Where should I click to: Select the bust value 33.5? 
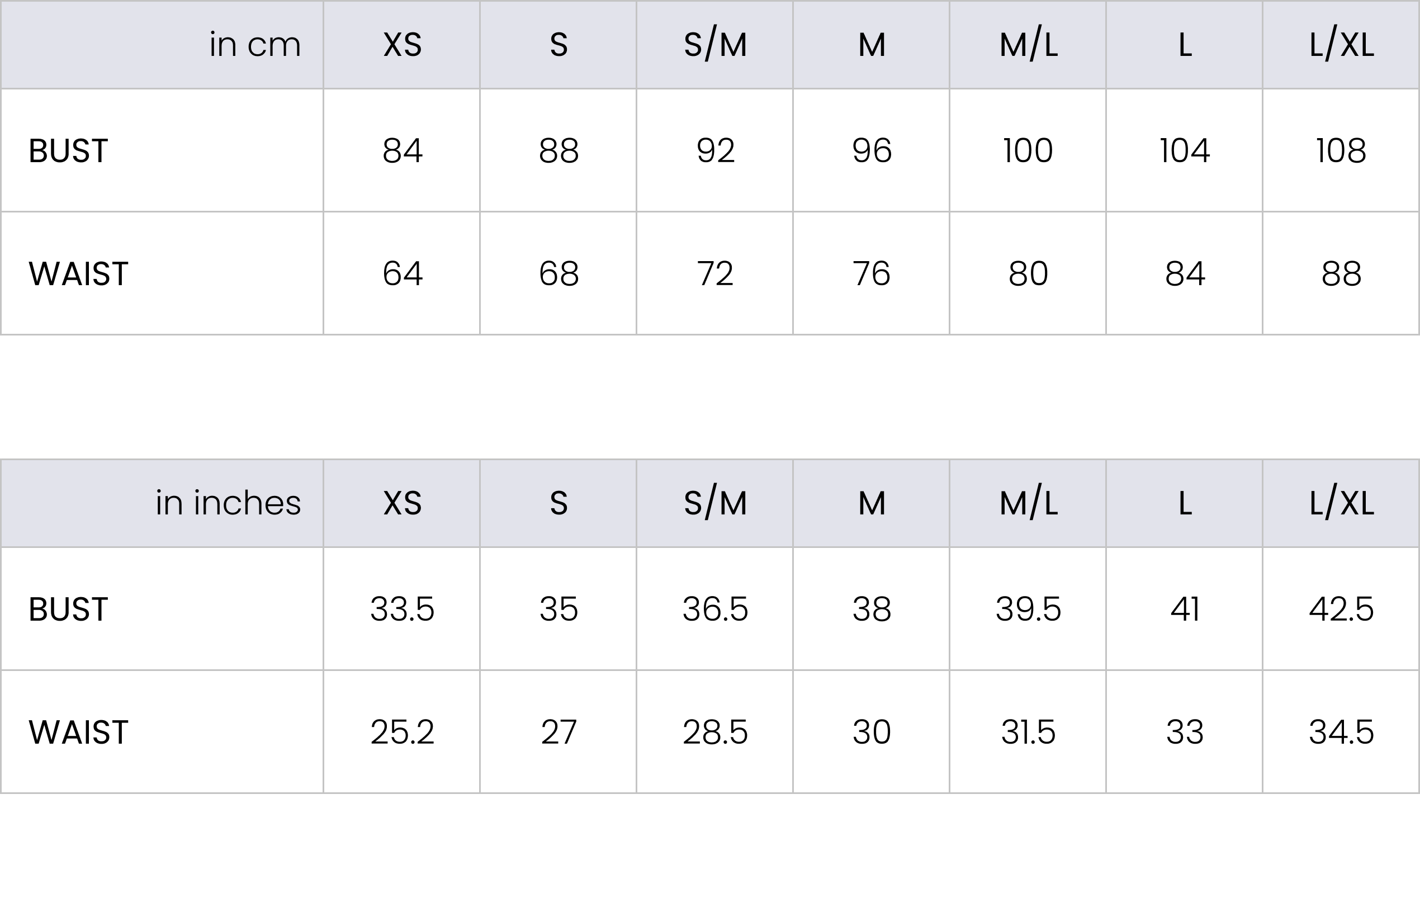(403, 609)
